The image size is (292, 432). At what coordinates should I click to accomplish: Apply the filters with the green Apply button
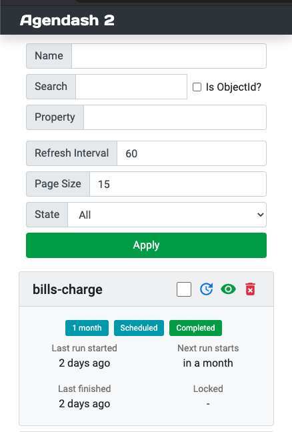[x=146, y=245]
